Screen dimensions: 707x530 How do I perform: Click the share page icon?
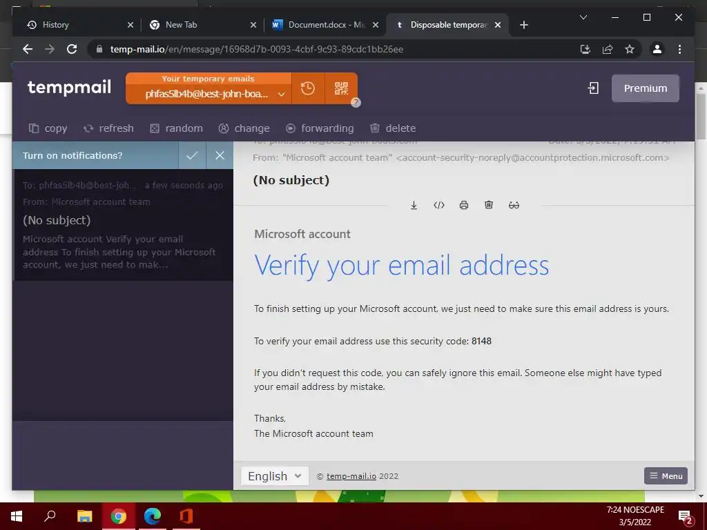[608, 49]
